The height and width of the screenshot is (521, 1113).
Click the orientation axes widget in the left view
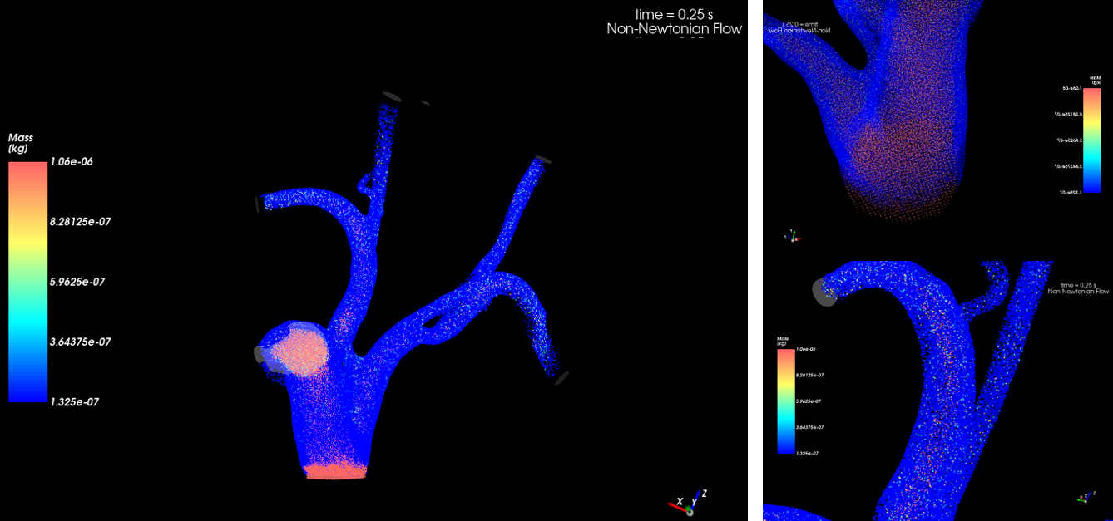[x=689, y=503]
